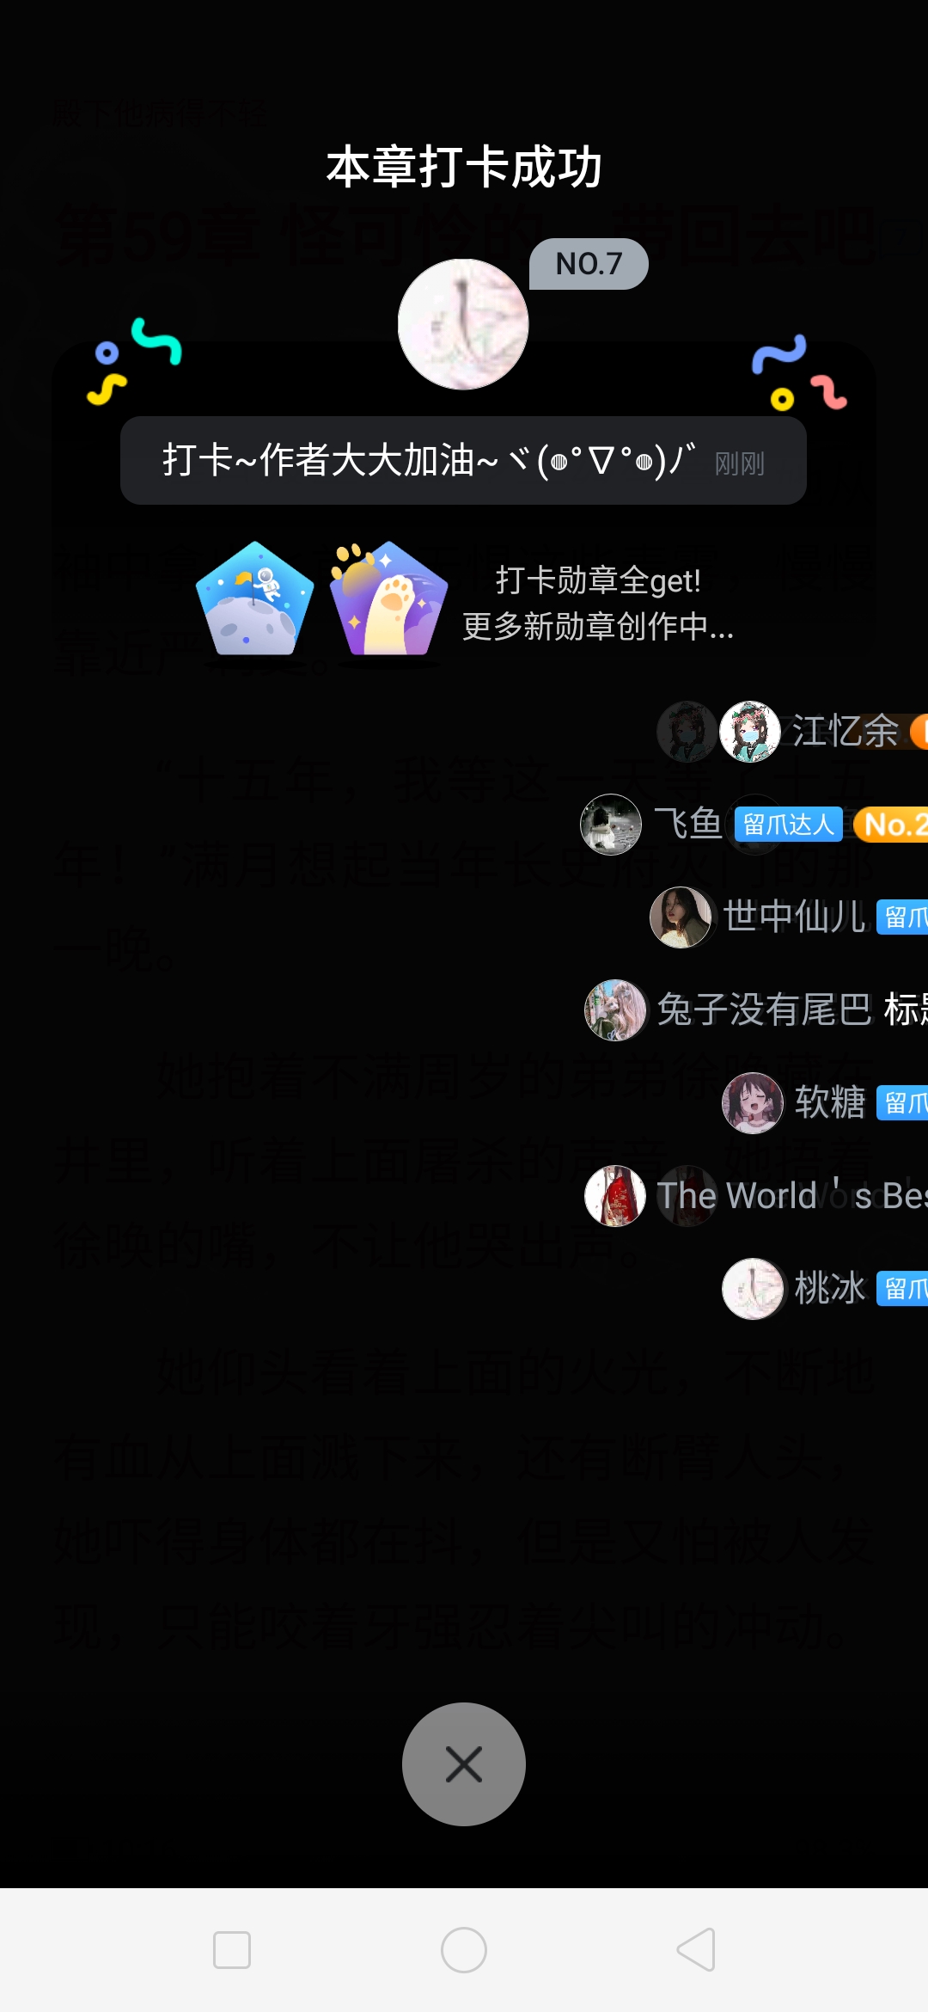The image size is (928, 2012).
Task: Tap the Android back triangle button
Action: pos(696,1950)
